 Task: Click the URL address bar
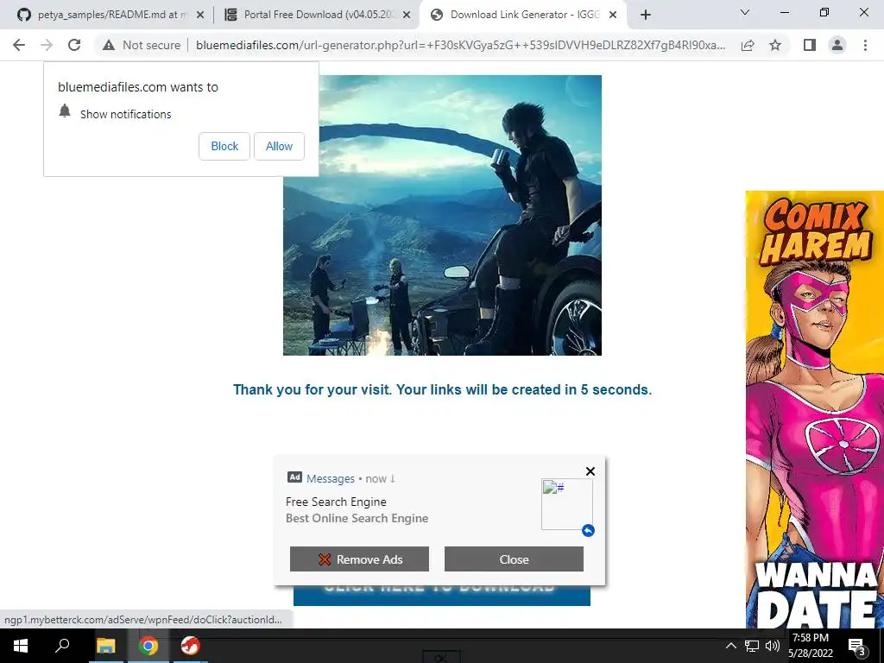tap(461, 45)
